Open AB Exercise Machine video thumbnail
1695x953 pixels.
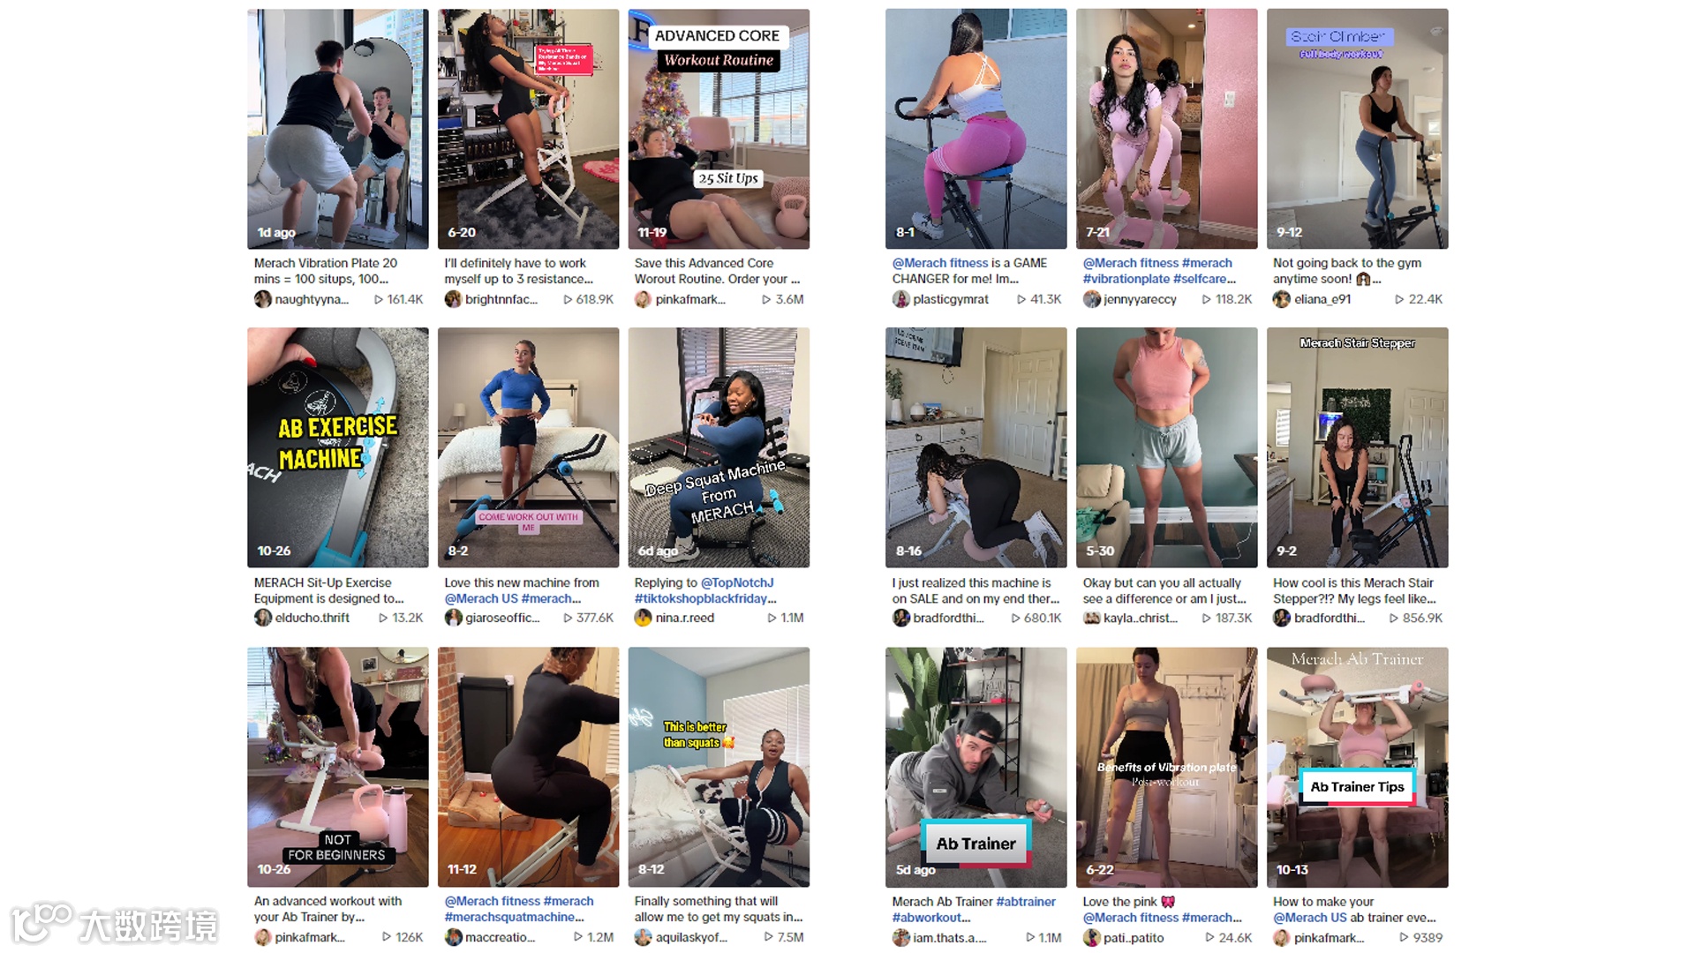coord(337,447)
